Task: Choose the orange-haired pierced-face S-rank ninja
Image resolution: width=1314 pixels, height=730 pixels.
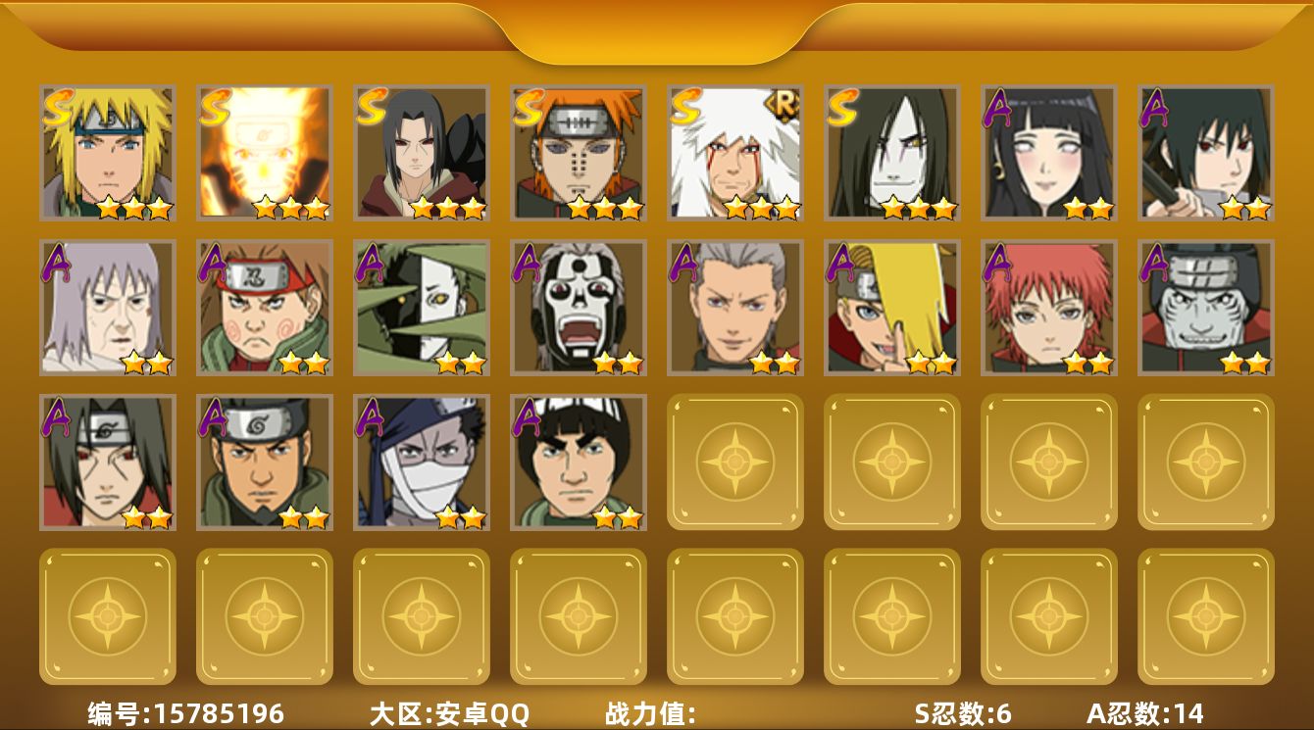Action: point(579,153)
